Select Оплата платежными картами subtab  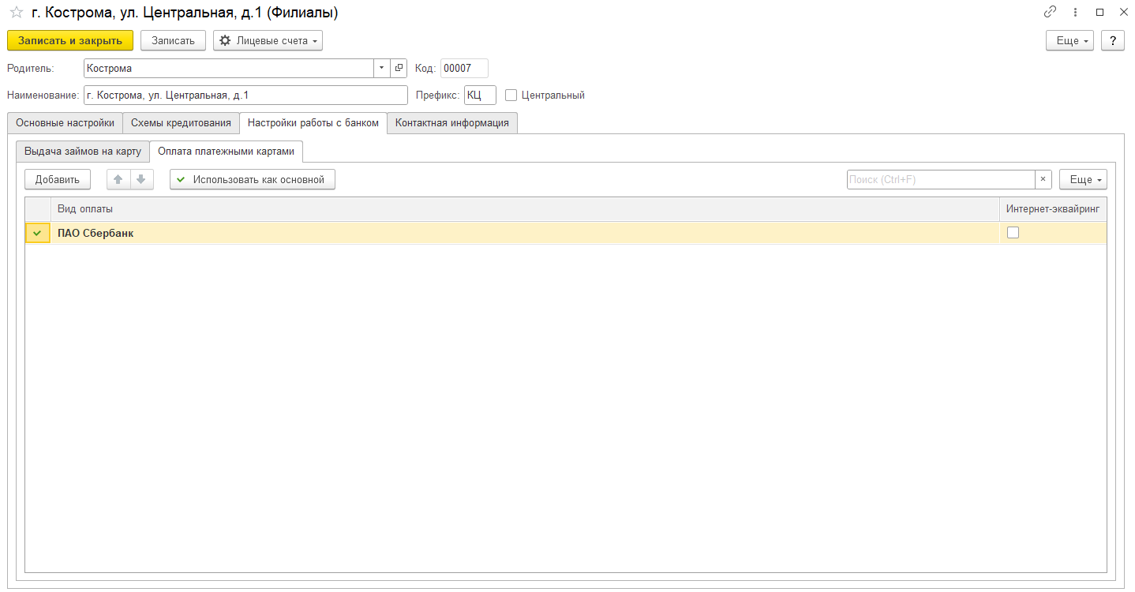(226, 152)
